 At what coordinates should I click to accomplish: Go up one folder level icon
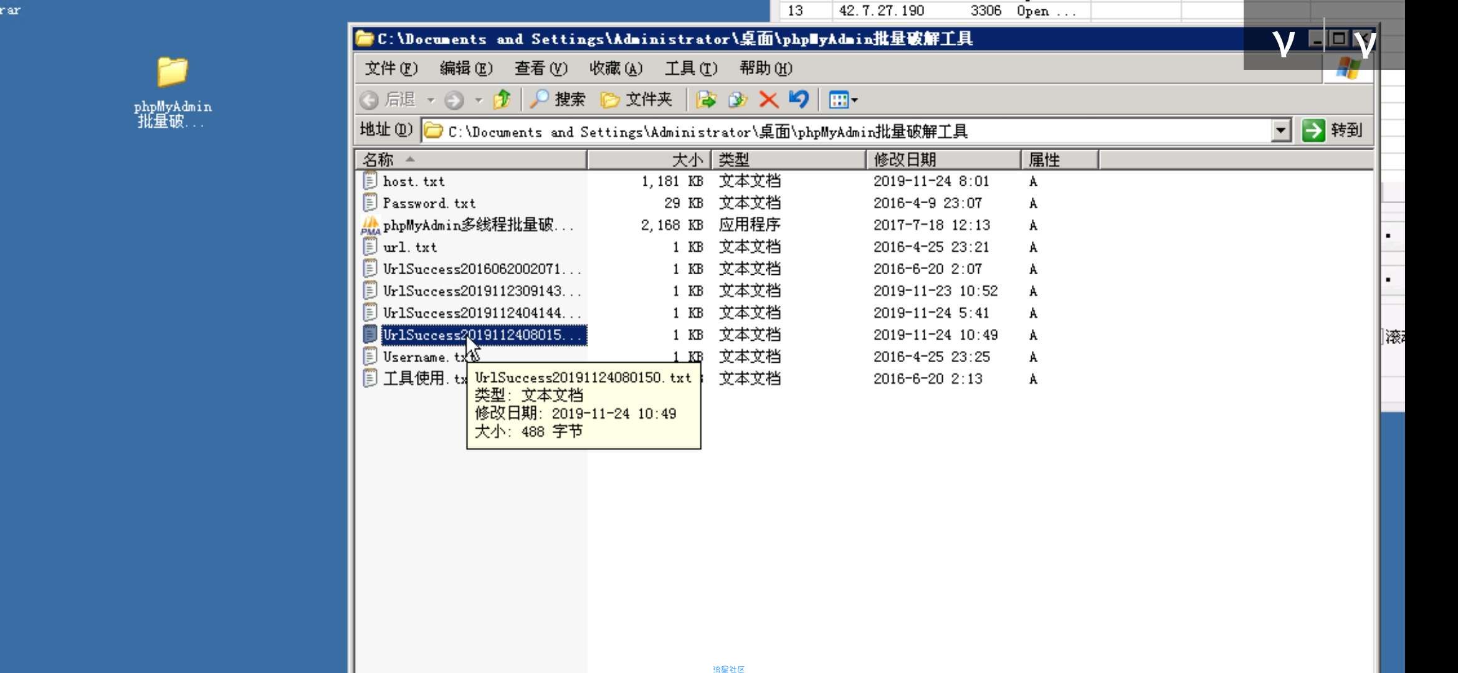502,99
